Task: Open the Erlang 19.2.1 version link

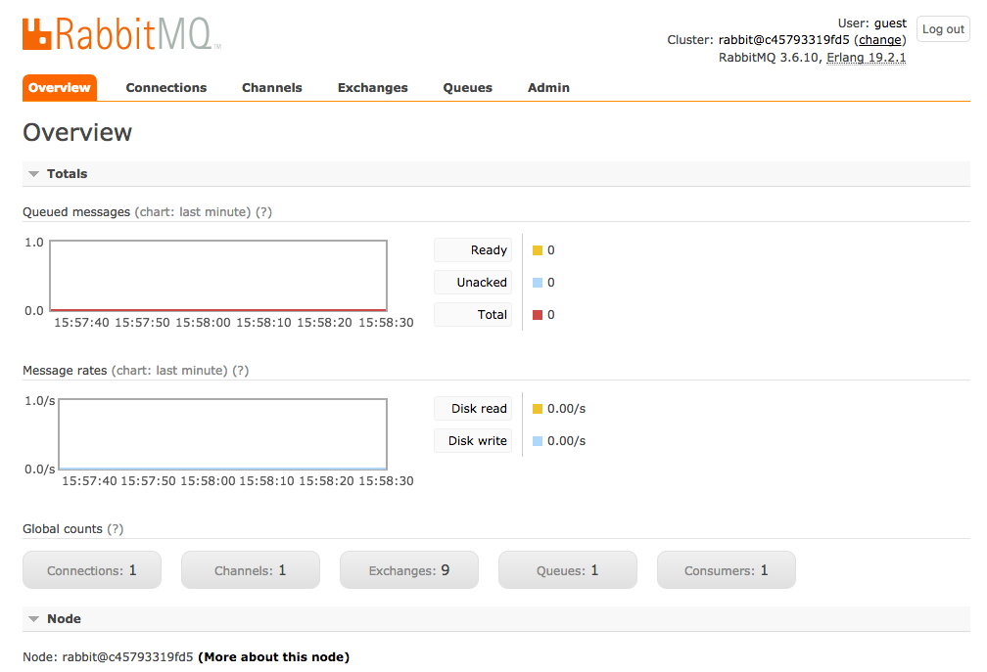Action: click(866, 58)
